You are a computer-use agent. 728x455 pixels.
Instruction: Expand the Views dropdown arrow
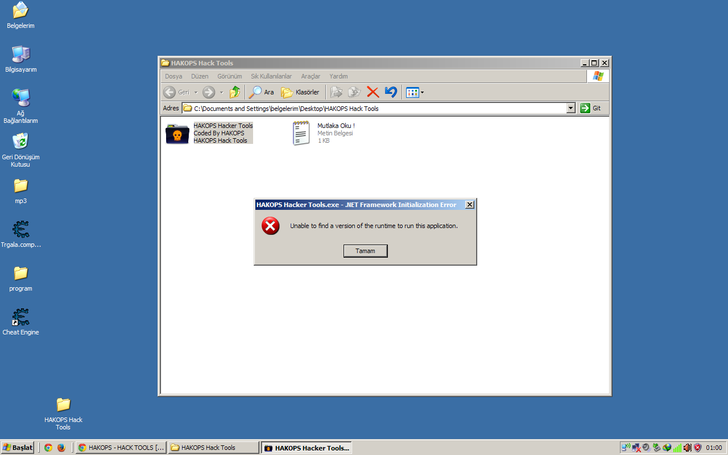[422, 92]
